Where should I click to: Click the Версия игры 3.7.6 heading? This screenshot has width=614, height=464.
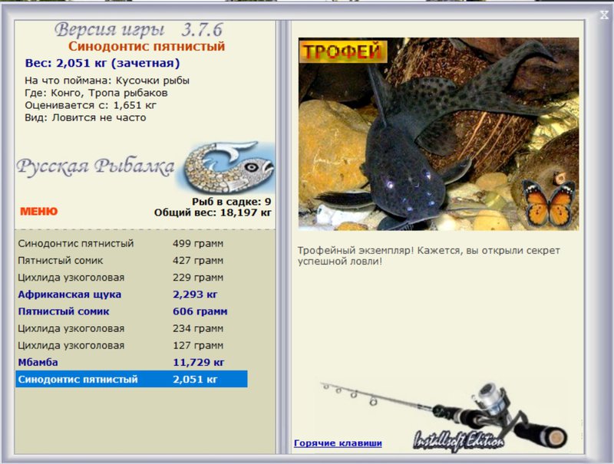coord(138,30)
